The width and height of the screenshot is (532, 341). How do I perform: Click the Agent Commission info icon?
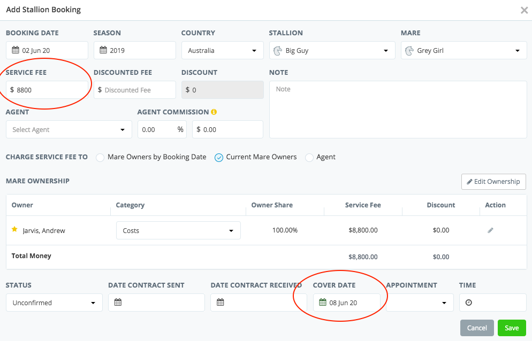click(214, 112)
